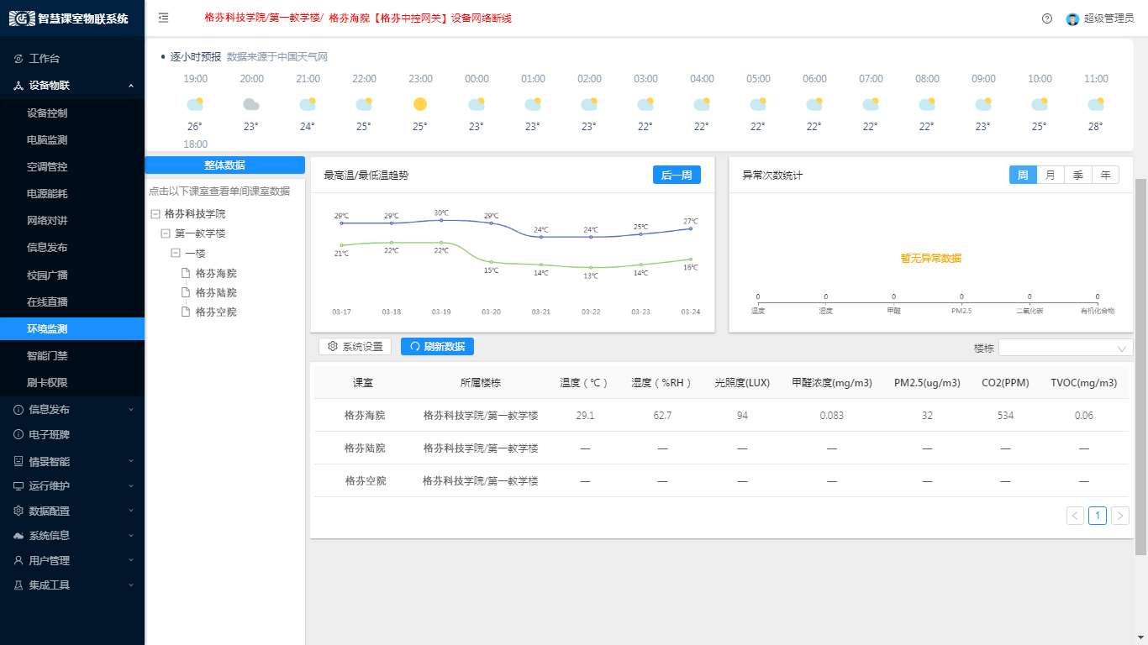The width and height of the screenshot is (1148, 645).
Task: Switch abnormal statistics to 月 view
Action: pos(1051,175)
